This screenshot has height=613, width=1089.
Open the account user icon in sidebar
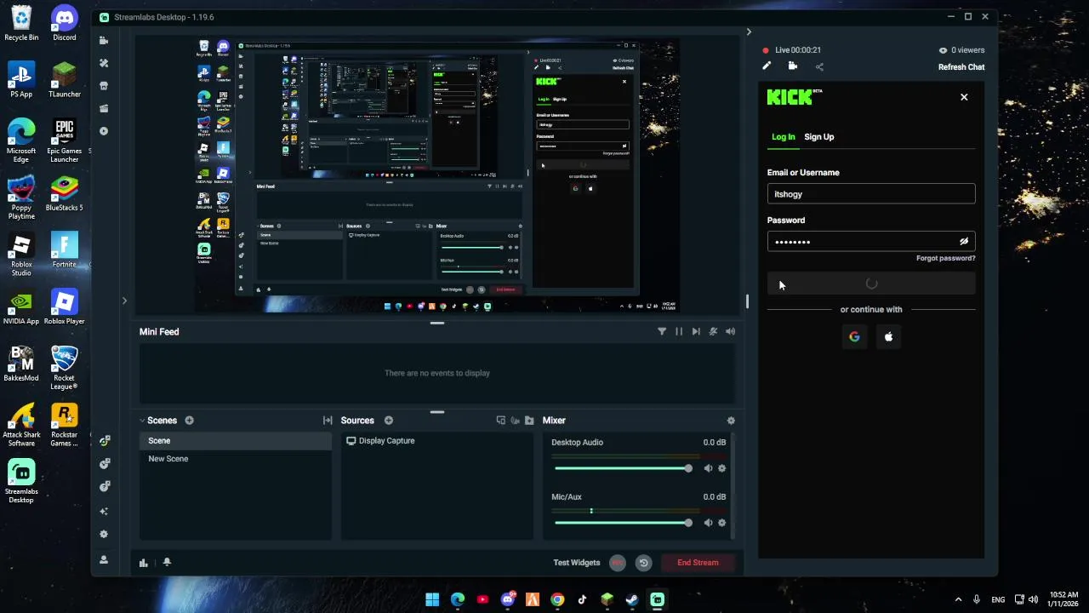coord(104,559)
